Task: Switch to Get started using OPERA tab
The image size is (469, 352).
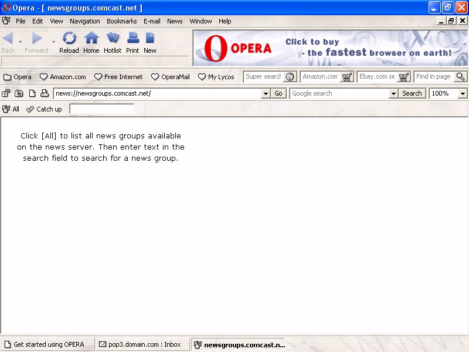Action: [x=47, y=344]
